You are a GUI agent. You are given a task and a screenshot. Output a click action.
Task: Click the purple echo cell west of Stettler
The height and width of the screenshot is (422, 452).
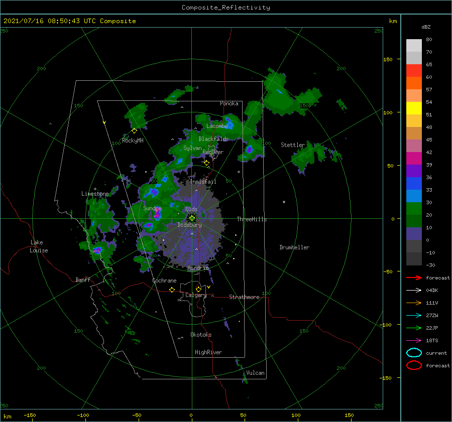pos(249,150)
